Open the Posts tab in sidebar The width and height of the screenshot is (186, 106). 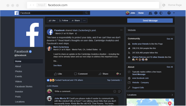pyautogui.click(x=18, y=97)
